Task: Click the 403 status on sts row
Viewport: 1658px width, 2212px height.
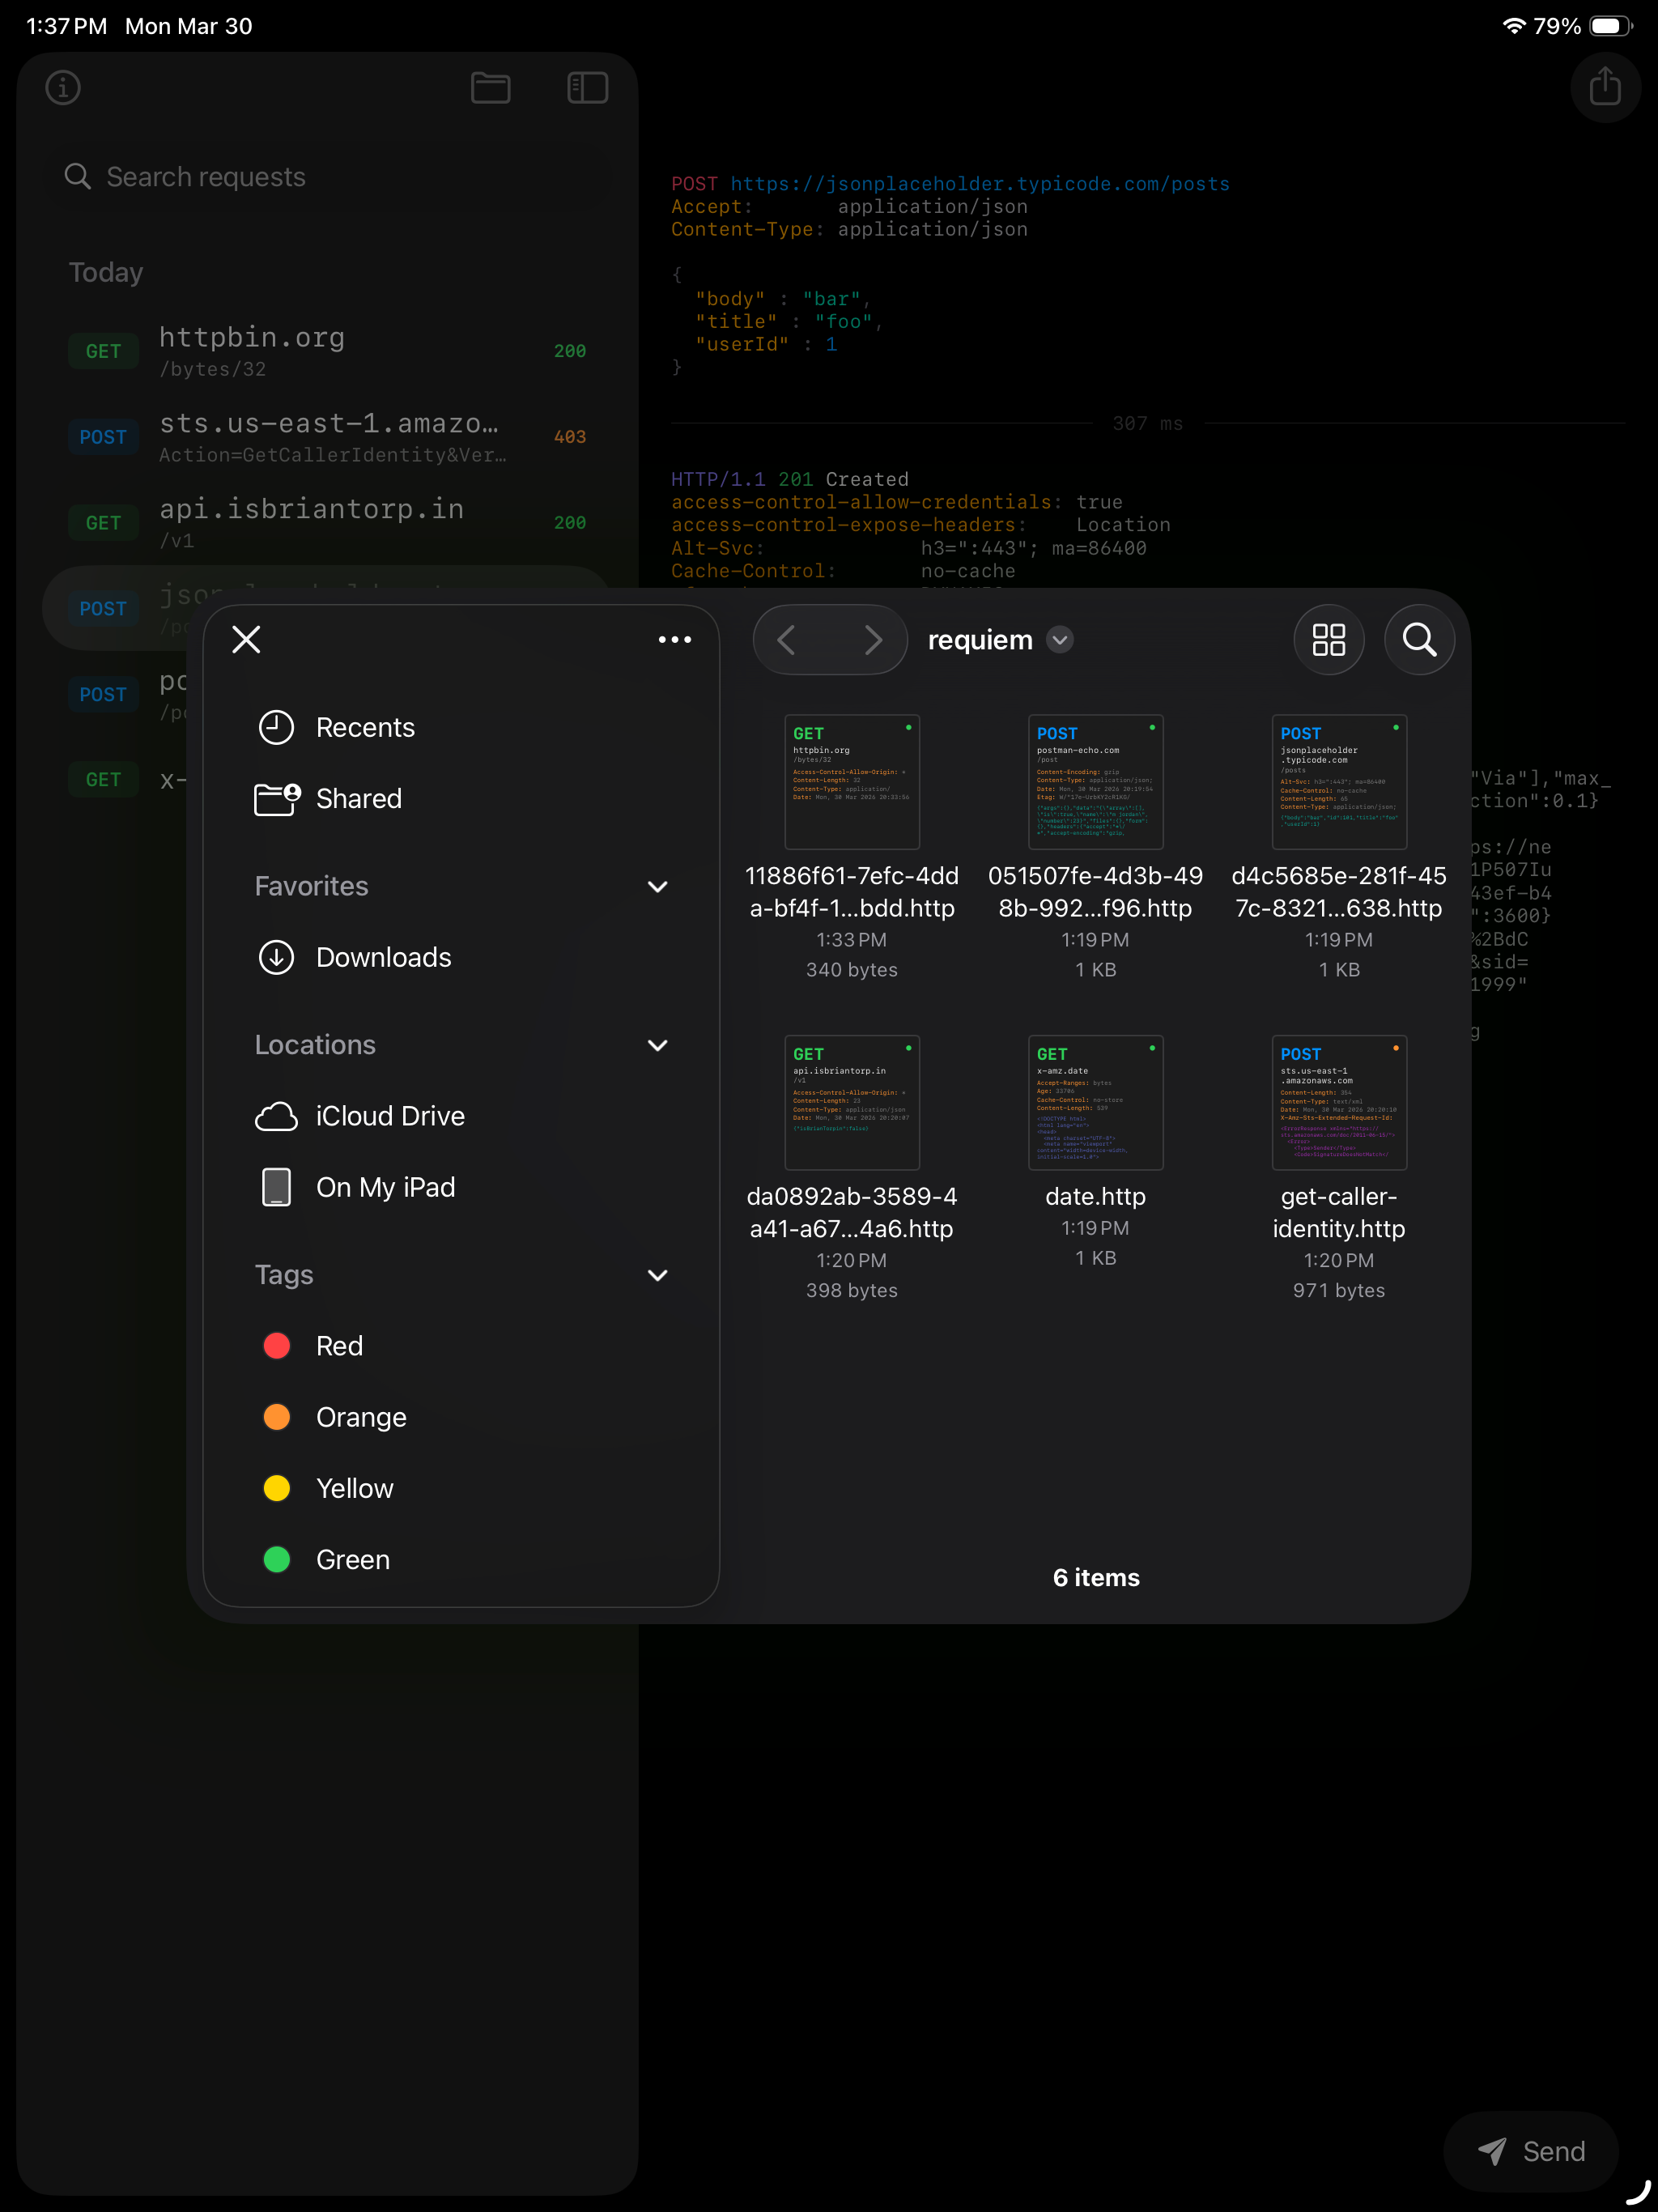Action: pyautogui.click(x=570, y=437)
